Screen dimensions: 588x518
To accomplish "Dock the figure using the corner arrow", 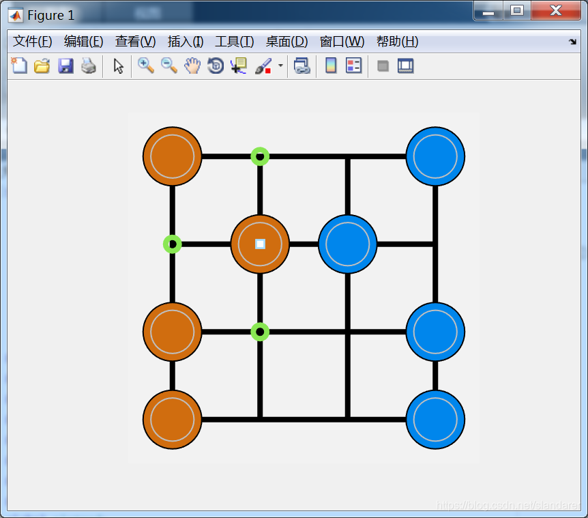I will (572, 42).
